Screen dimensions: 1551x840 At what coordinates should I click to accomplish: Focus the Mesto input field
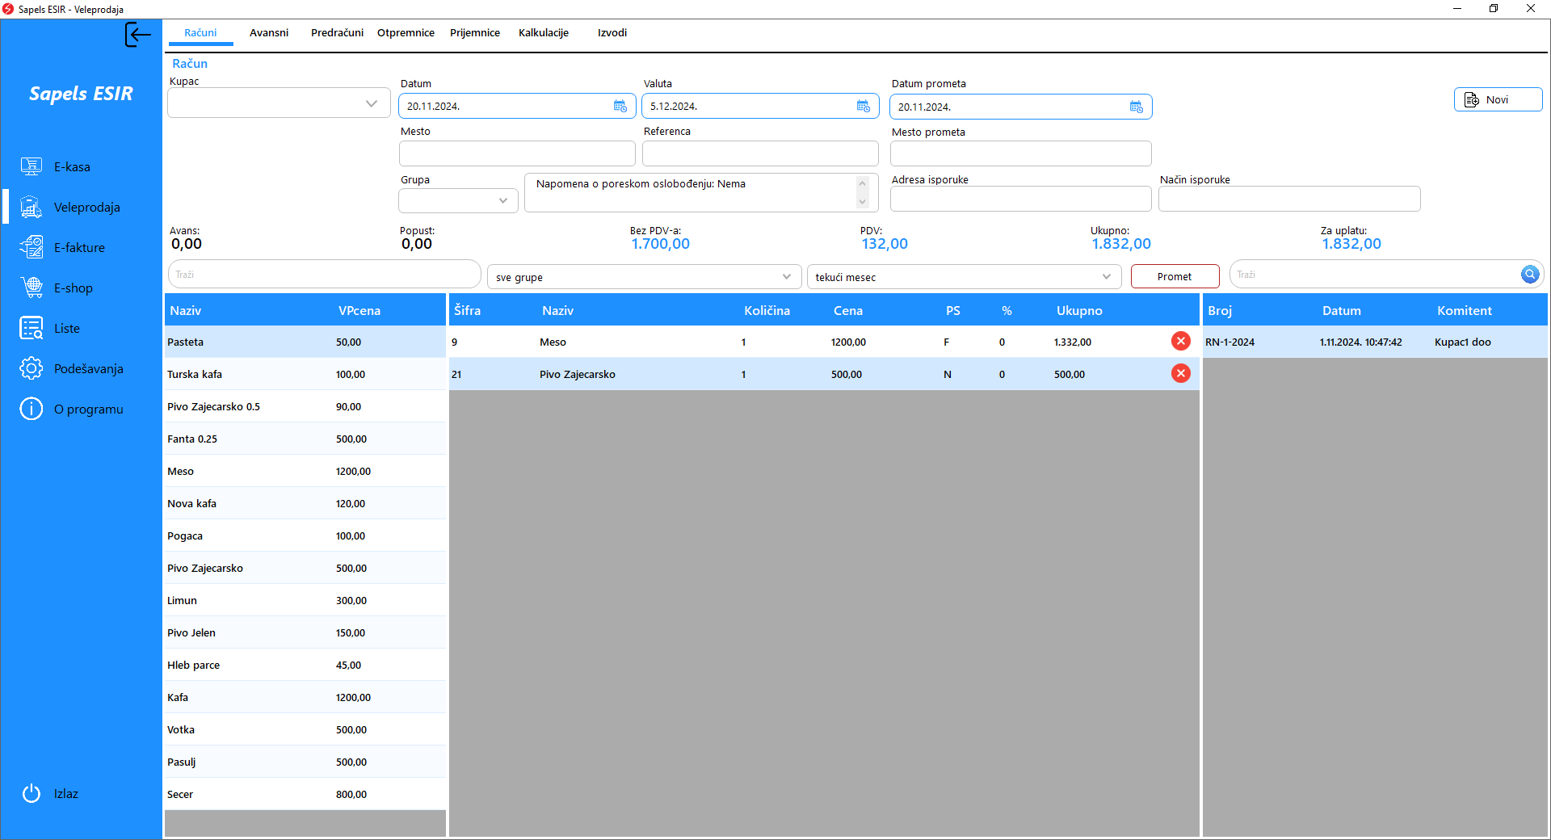517,153
